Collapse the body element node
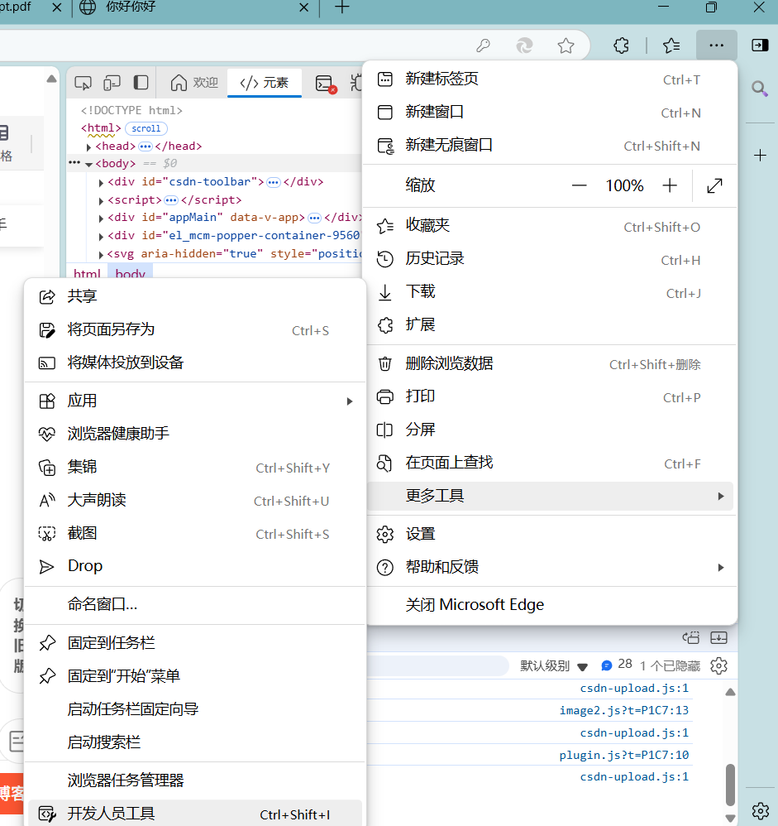The width and height of the screenshot is (778, 826). pos(89,165)
